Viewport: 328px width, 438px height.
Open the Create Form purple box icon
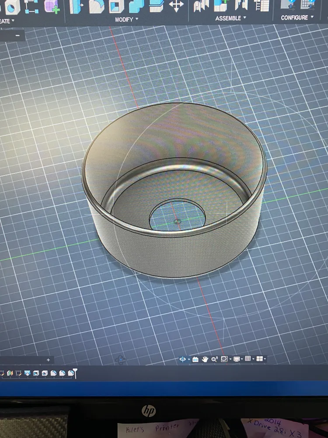tap(51, 7)
